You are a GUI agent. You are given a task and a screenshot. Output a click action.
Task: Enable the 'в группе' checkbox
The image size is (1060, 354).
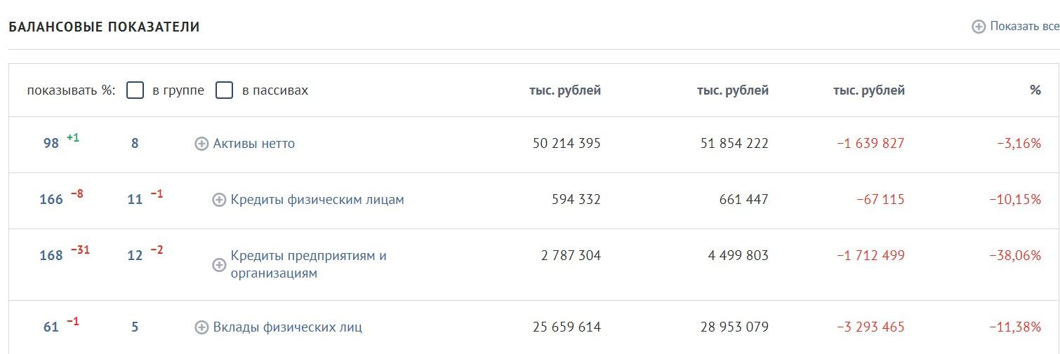135,90
